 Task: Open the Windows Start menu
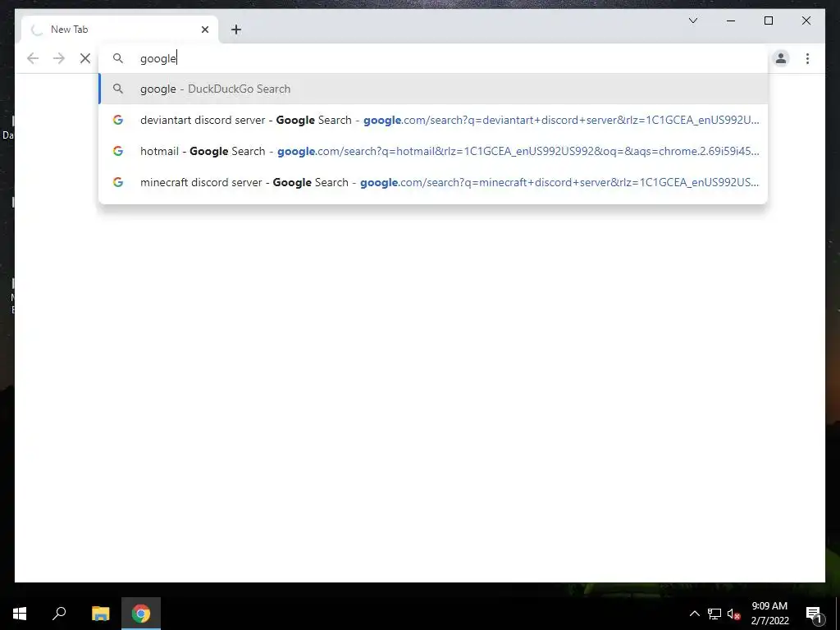tap(20, 614)
